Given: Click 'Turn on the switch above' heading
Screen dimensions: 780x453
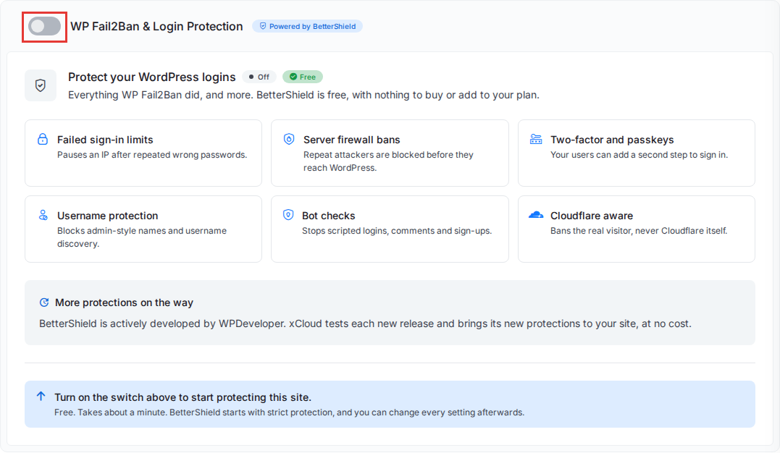Looking at the screenshot, I should point(183,397).
